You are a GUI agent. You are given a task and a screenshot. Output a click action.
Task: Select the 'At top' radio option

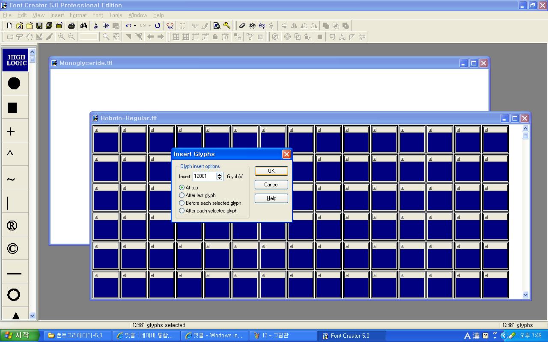182,188
